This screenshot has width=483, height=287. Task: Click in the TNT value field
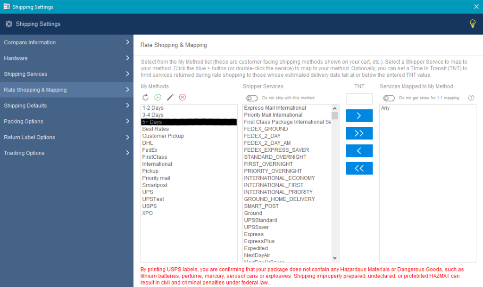tap(359, 99)
